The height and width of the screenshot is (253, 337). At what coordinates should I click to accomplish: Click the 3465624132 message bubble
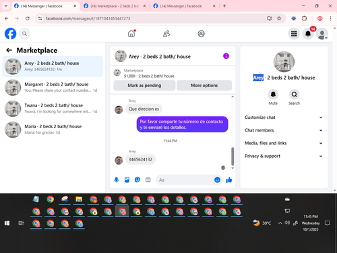click(140, 159)
